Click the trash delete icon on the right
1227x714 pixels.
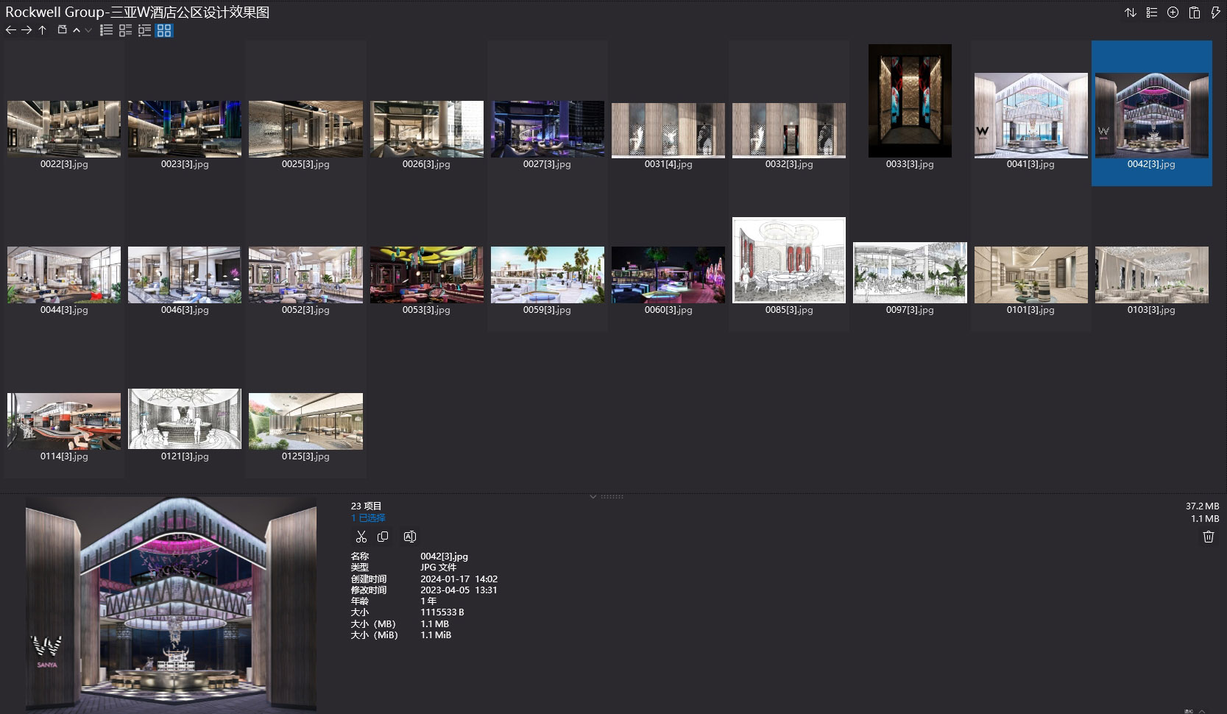[1208, 537]
